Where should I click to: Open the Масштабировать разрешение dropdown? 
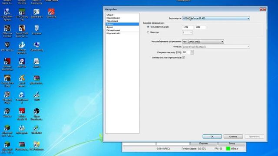(x=203, y=42)
